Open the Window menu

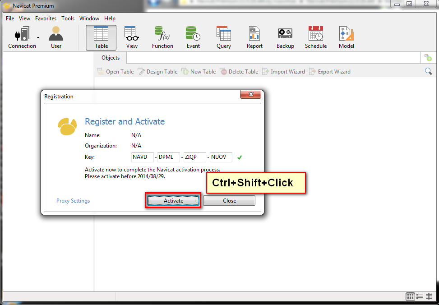point(89,18)
